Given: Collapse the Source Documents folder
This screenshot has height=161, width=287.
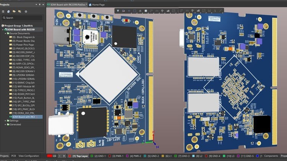Looking at the screenshot, I should pos(6,33).
